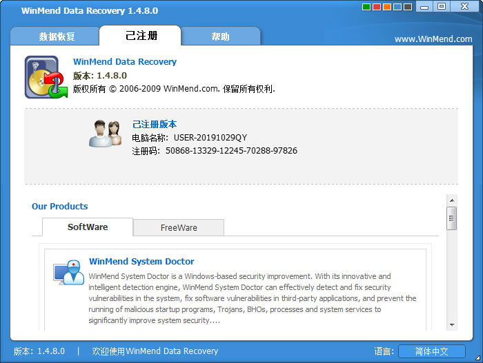Switch to the FreeWare products tab
Image resolution: width=483 pixels, height=363 pixels.
[179, 227]
